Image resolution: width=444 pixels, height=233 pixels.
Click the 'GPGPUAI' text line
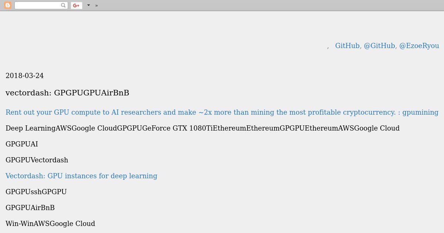pos(22,144)
